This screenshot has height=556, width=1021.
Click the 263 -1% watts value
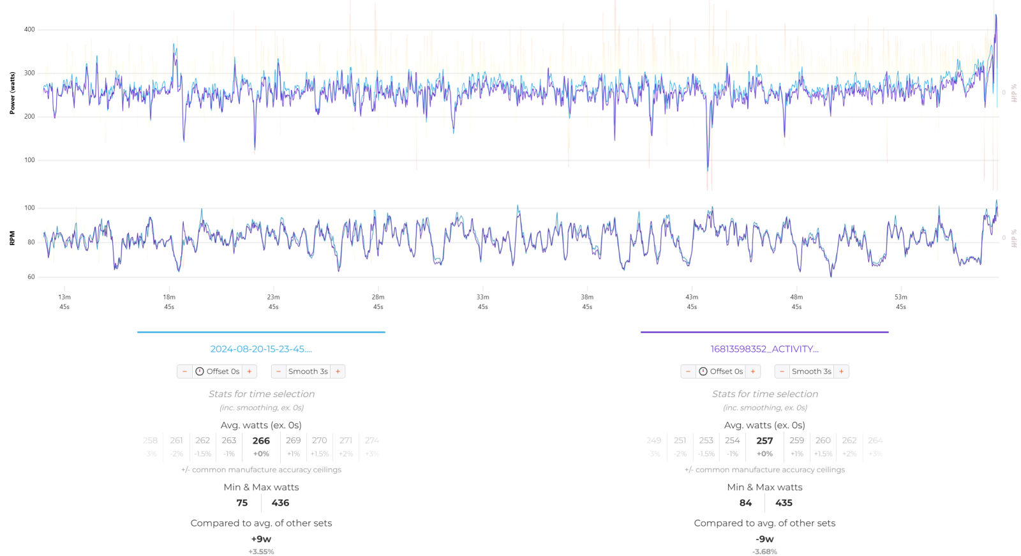(229, 440)
